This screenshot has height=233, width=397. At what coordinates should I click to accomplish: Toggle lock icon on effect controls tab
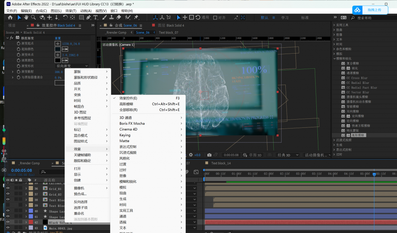pyautogui.click(x=38, y=25)
